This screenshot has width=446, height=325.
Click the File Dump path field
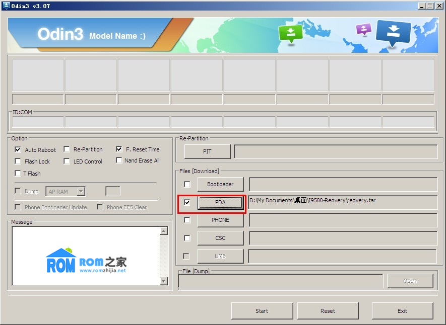tap(281, 281)
